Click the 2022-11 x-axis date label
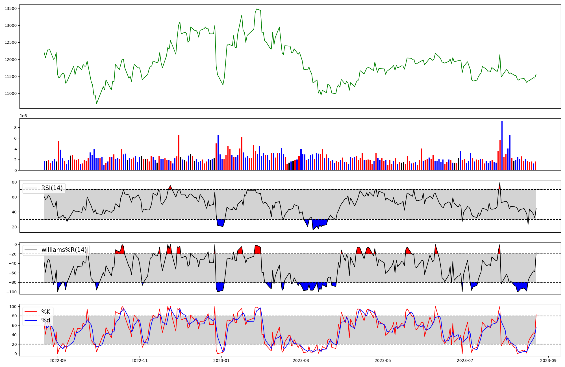Viewport: 565px width, 367px height. coord(140,361)
